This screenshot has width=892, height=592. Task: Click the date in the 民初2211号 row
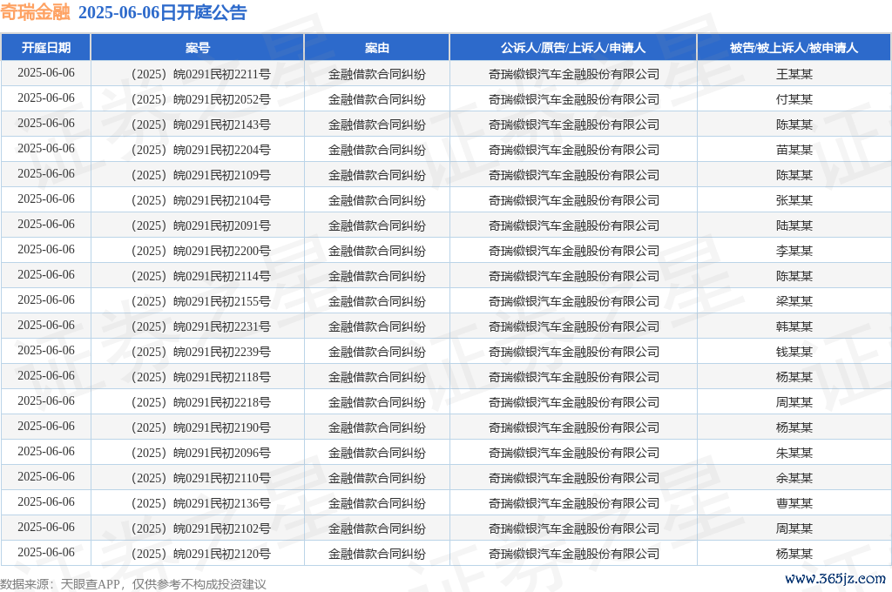46,73
